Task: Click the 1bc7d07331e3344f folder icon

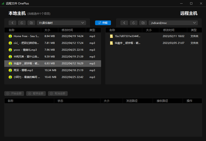Action: click(111, 36)
